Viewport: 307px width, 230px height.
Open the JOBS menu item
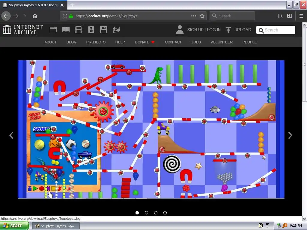tap(196, 42)
